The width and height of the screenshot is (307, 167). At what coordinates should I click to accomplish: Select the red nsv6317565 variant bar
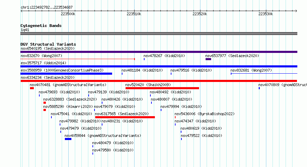pos(125,117)
